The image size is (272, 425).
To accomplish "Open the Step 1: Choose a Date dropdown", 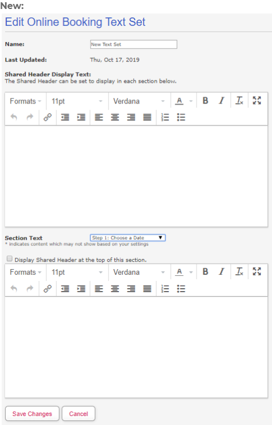I will [x=128, y=238].
